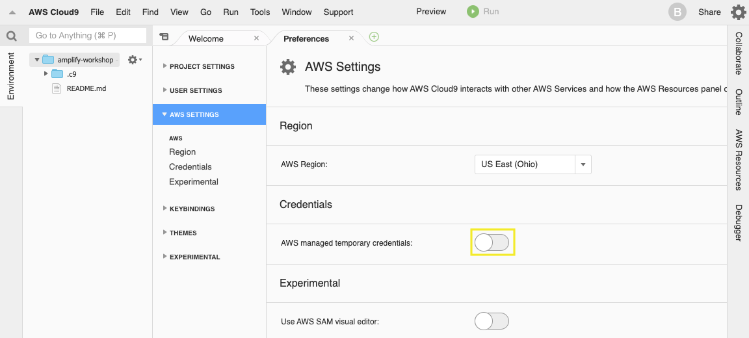Open the Tools menu
The height and width of the screenshot is (338, 749).
[260, 12]
